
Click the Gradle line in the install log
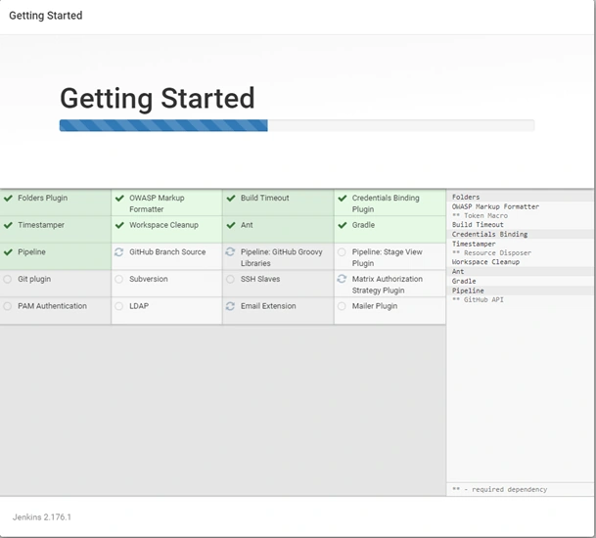464,281
